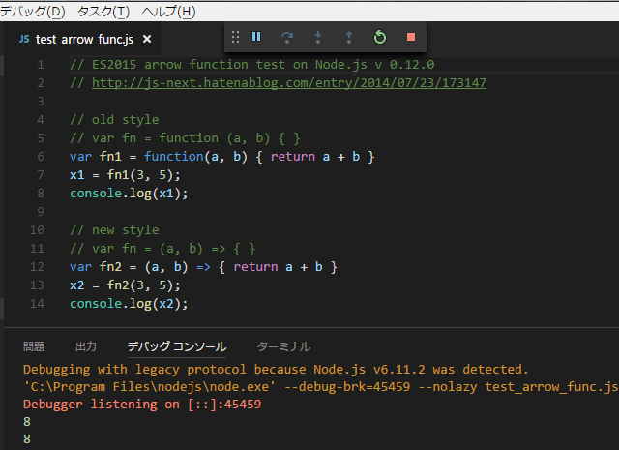Open the タスク(T) menu
The height and width of the screenshot is (450, 619).
pyautogui.click(x=103, y=12)
